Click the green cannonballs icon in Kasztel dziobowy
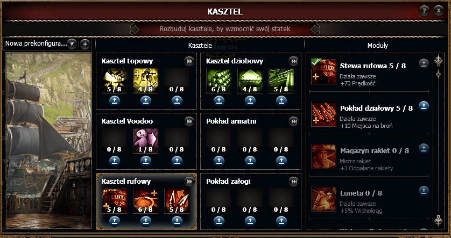Image resolution: width=451 pixels, height=238 pixels. tap(219, 81)
